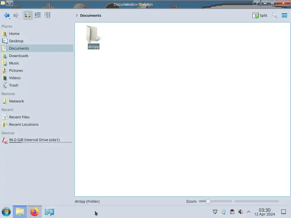Select Documents in Places panel

(37, 48)
